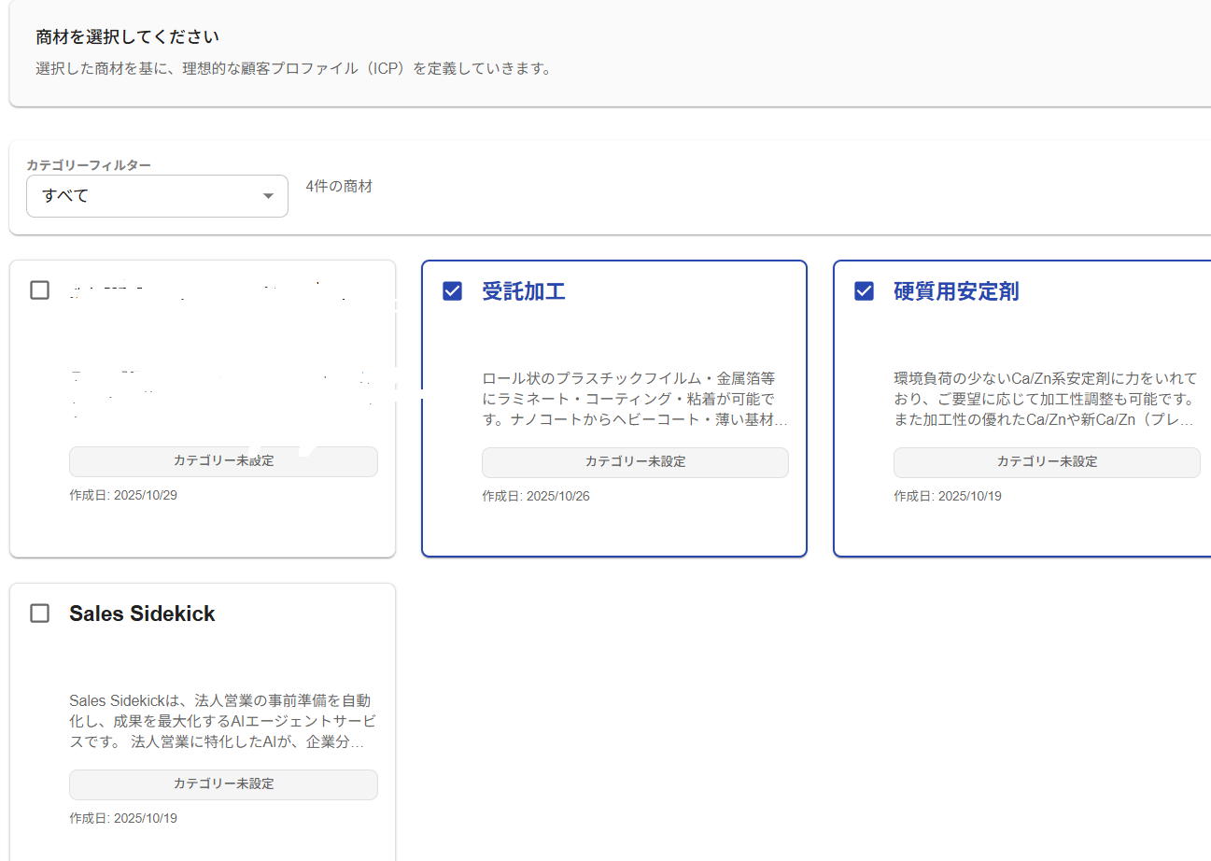Uncheck the 硬質用安定剤 checkbox
The image size is (1211, 861).
(864, 291)
